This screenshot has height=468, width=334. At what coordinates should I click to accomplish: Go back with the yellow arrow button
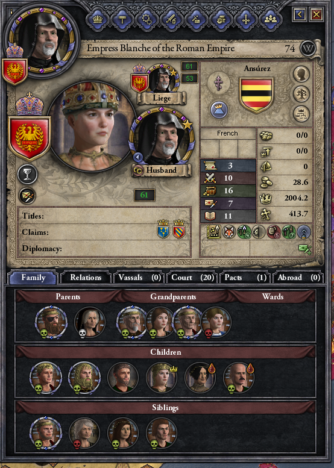pos(300,14)
